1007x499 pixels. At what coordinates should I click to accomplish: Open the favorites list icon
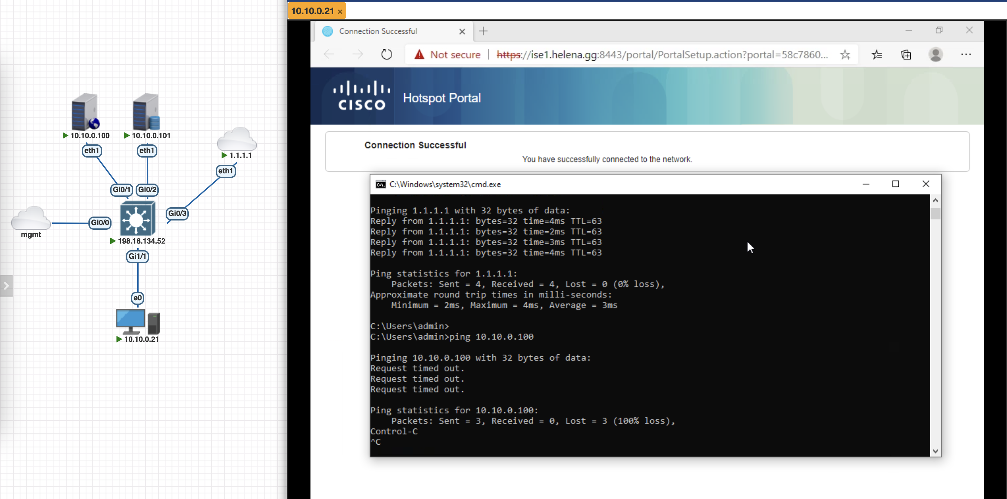[x=876, y=55]
